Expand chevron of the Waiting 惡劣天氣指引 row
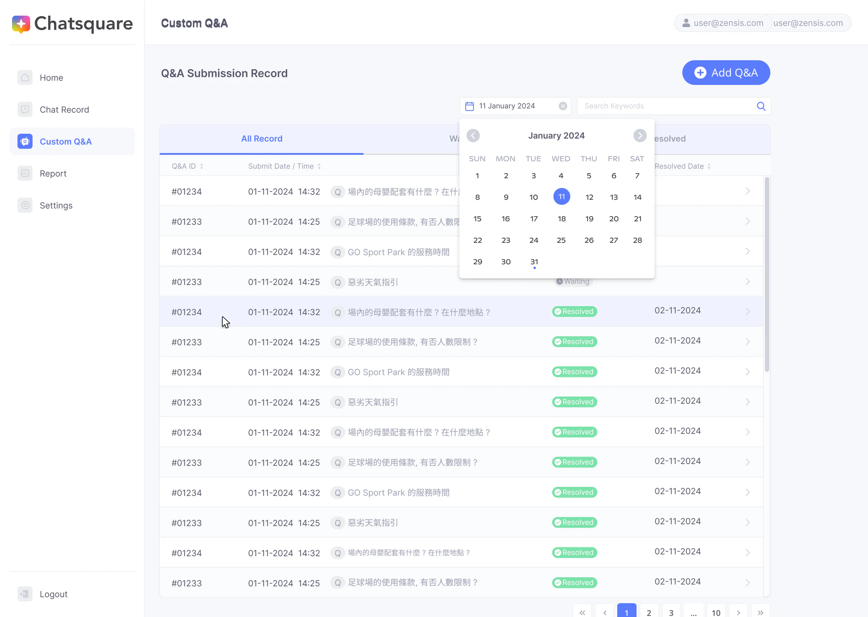This screenshot has width=868, height=617. coord(747,282)
